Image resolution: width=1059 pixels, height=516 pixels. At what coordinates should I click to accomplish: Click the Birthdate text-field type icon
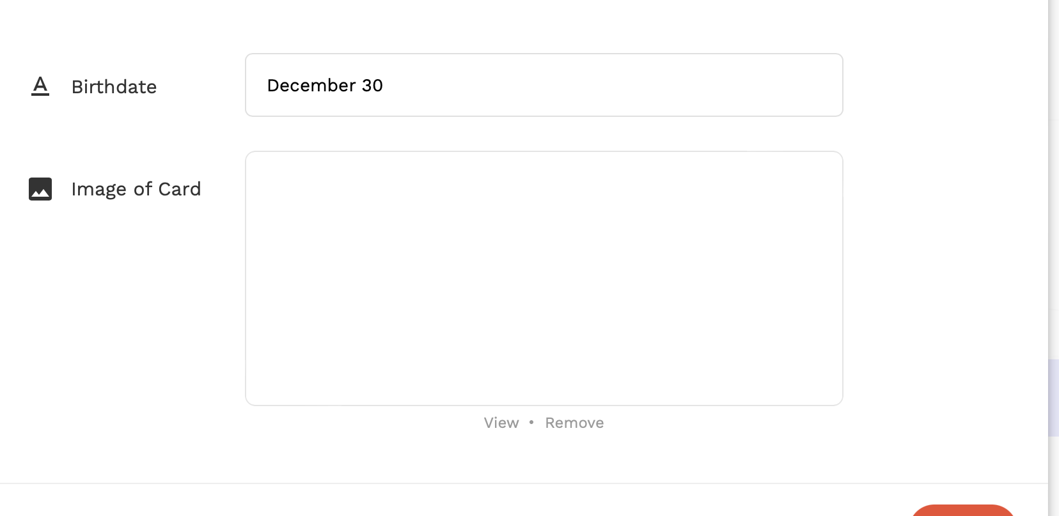(40, 86)
